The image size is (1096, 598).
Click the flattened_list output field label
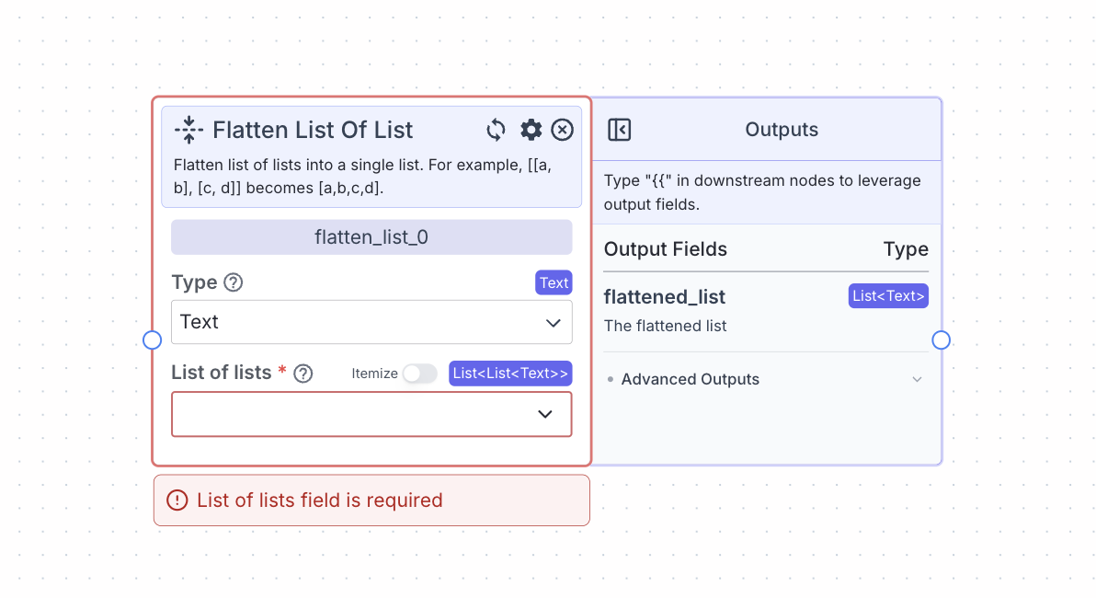point(665,296)
